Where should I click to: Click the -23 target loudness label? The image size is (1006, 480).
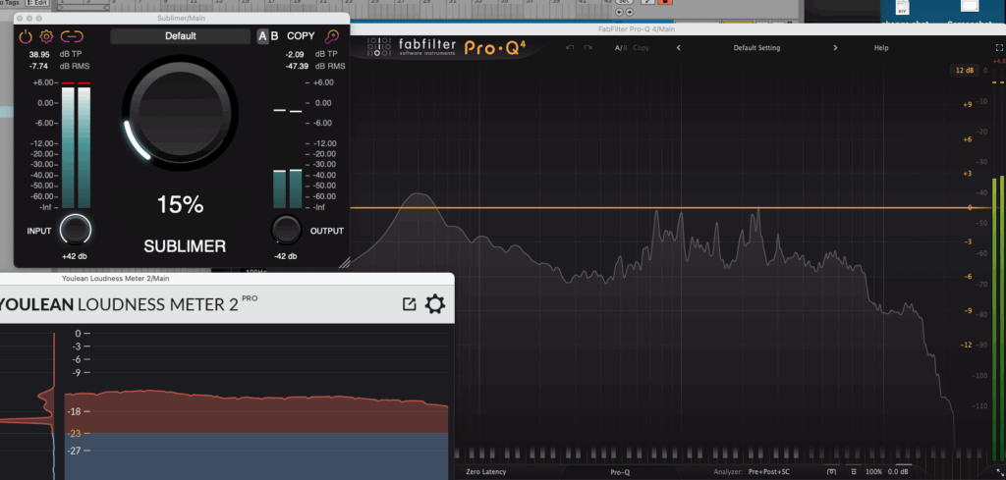point(75,433)
